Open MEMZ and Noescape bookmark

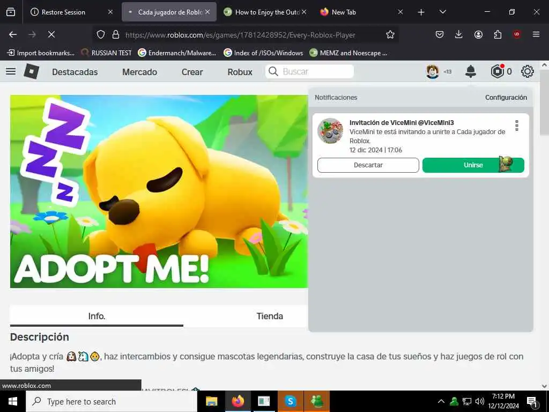(348, 53)
